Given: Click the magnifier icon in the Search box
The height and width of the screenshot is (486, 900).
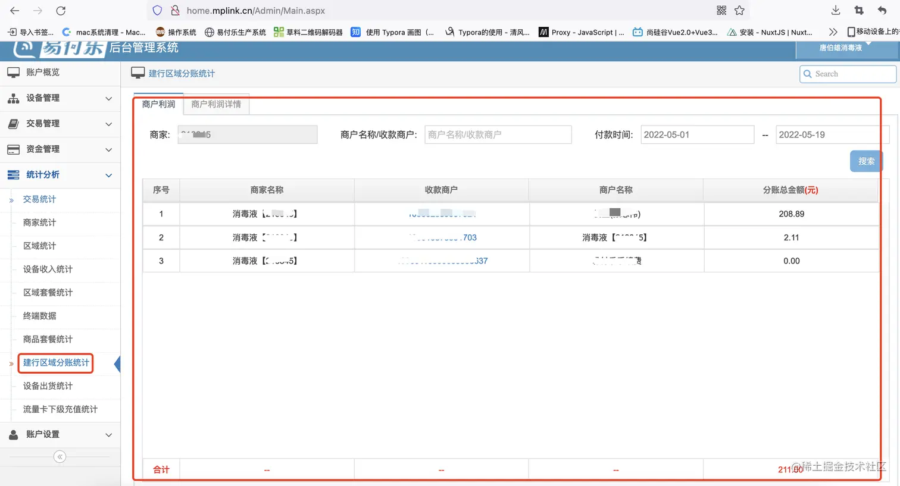Looking at the screenshot, I should coord(808,74).
